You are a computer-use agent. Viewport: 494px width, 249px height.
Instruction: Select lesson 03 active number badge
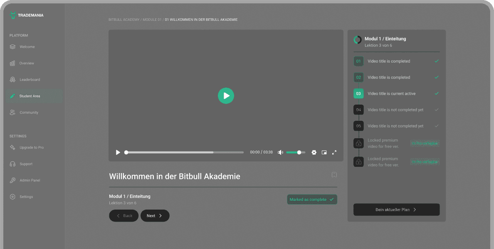tap(358, 93)
